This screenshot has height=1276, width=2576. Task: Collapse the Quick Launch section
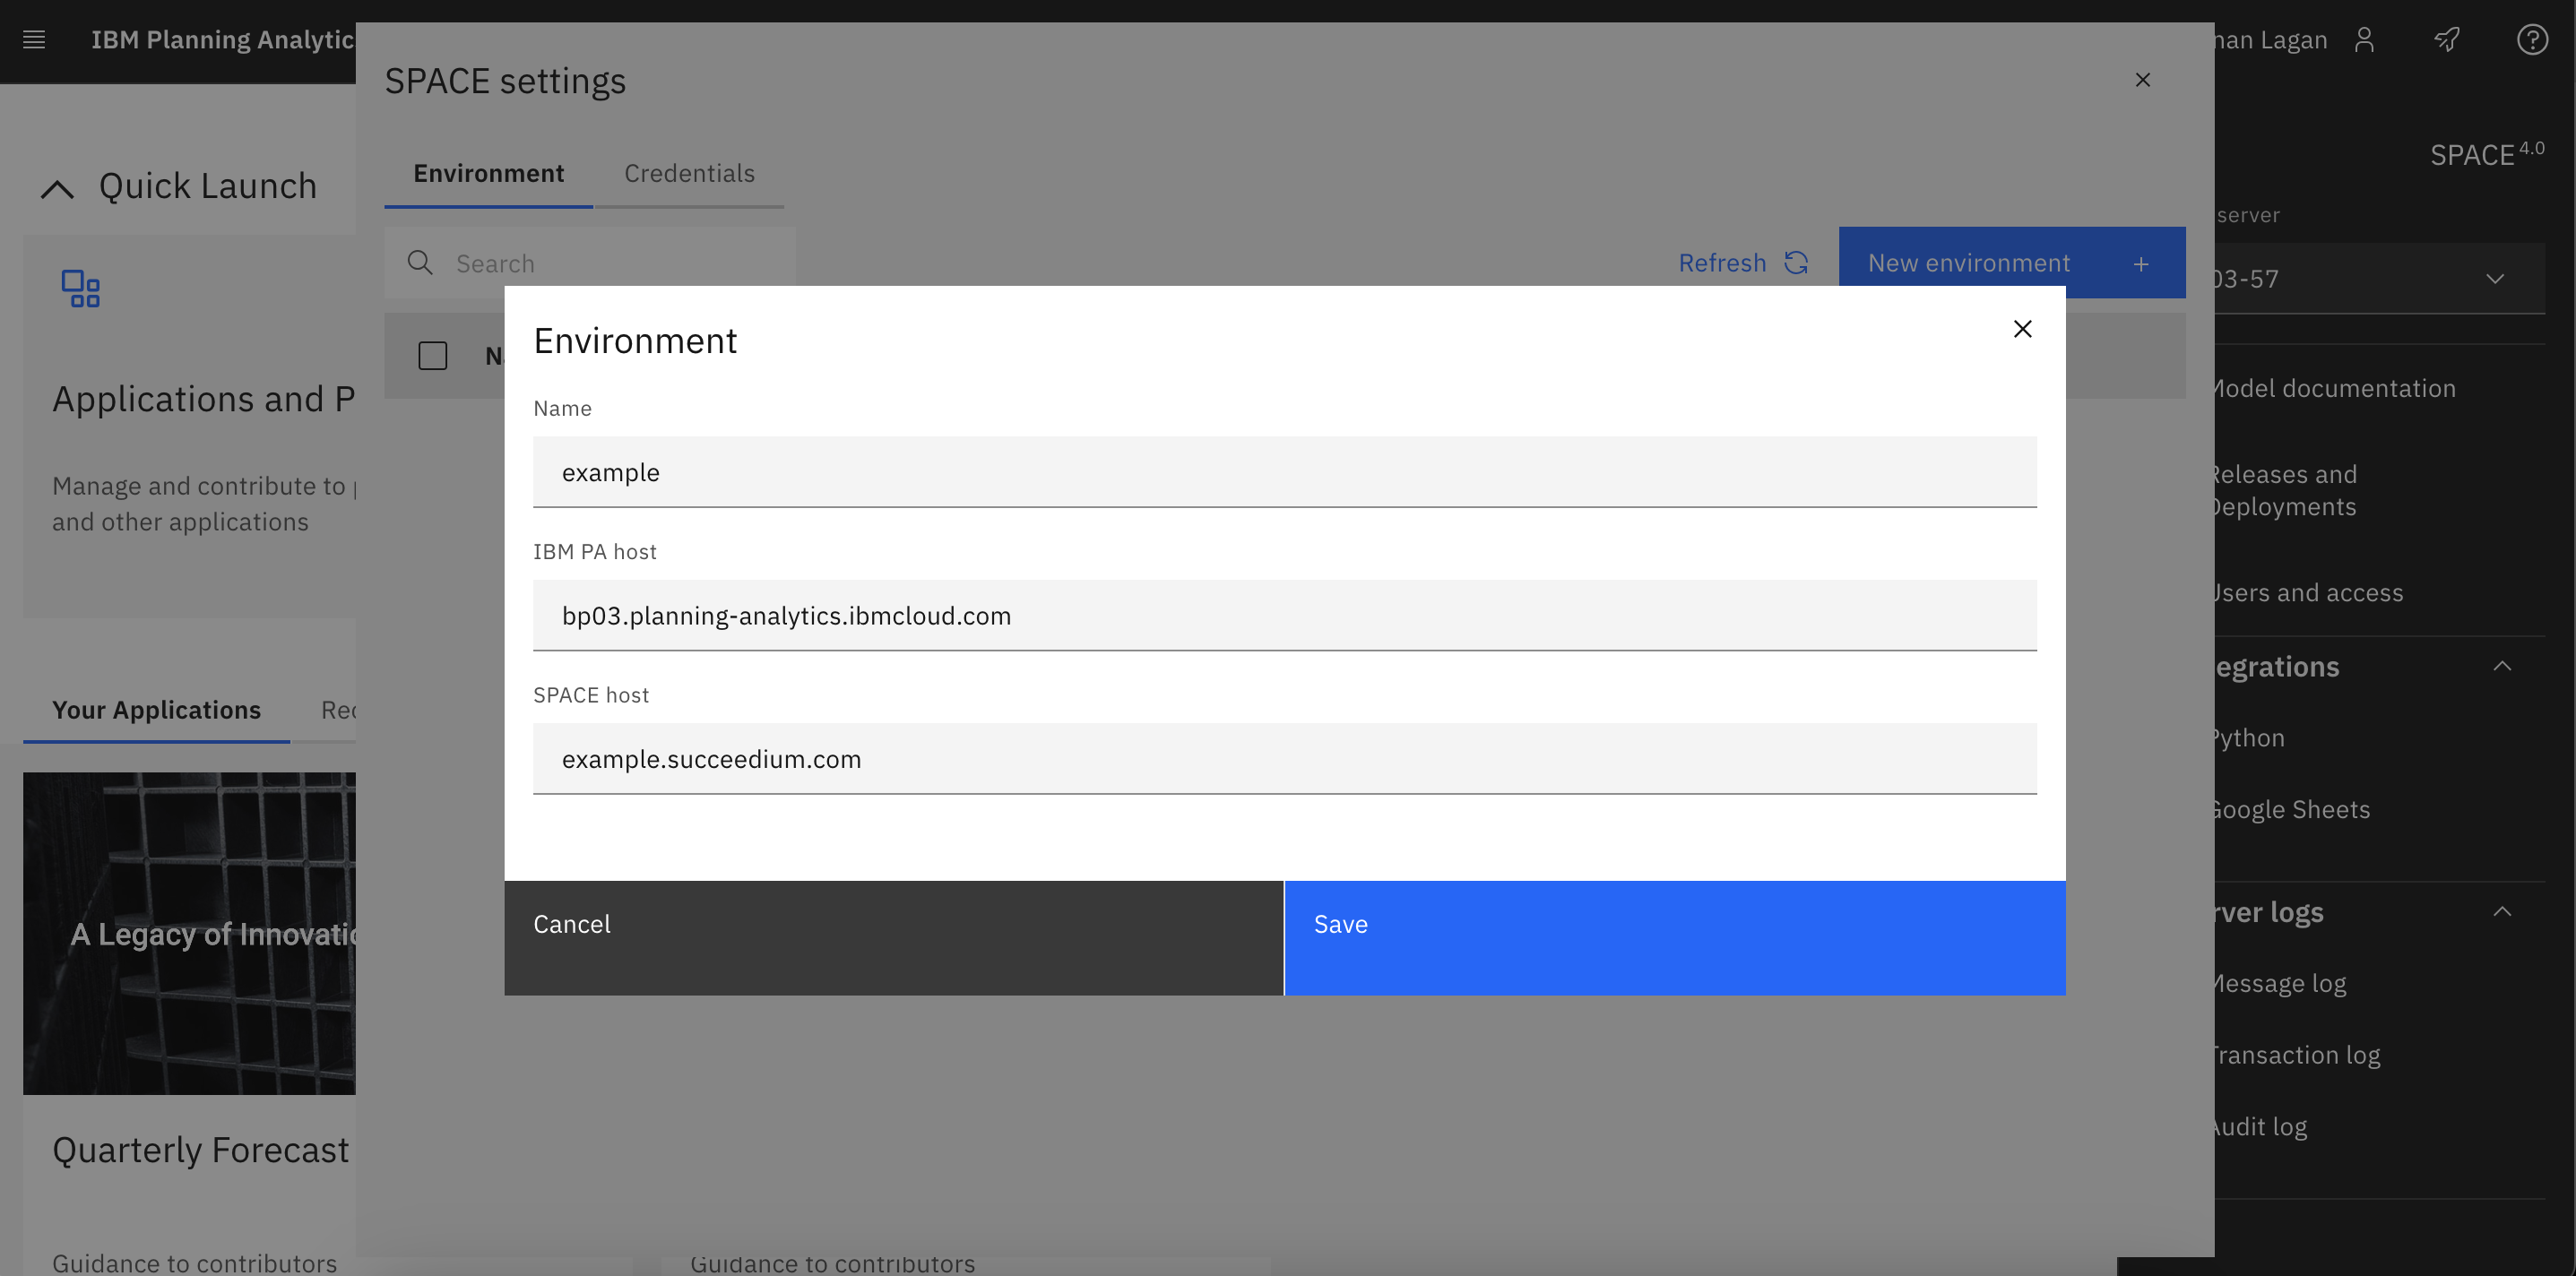57,188
